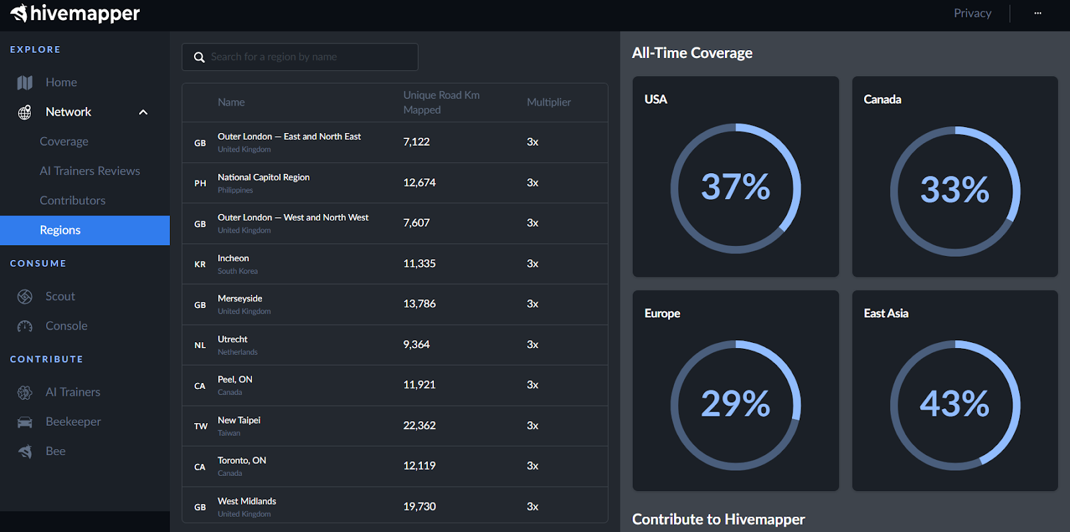Click the 19,730 km value
Image resolution: width=1070 pixels, height=532 pixels.
419,507
